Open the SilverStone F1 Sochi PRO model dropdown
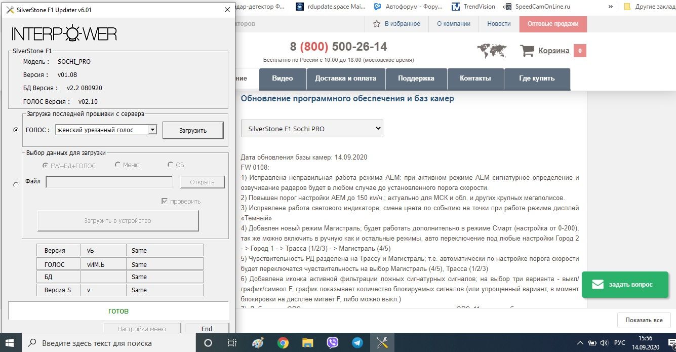This screenshot has width=676, height=352. pyautogui.click(x=312, y=129)
